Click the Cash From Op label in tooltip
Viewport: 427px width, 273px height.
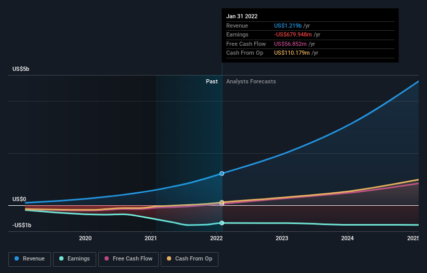point(244,53)
